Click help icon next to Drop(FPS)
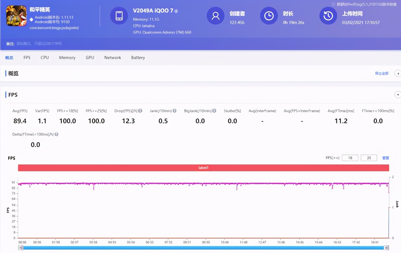The width and height of the screenshot is (401, 253). [140, 111]
